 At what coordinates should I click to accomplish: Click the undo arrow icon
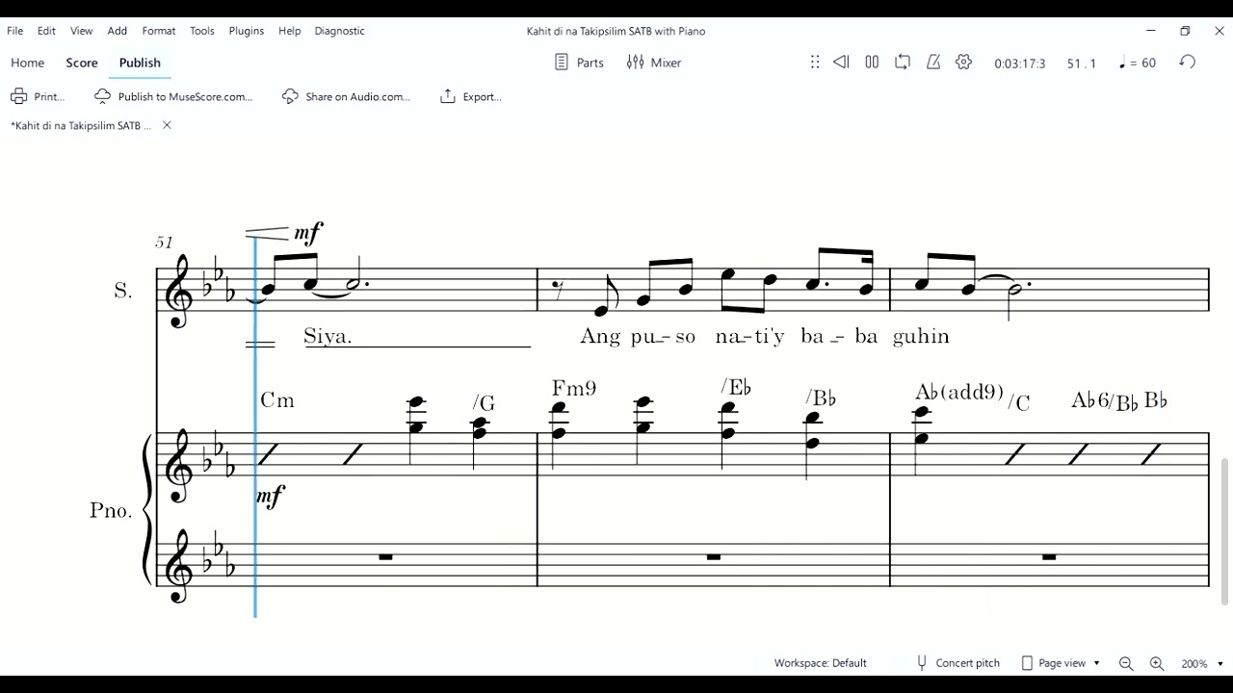tap(1188, 63)
